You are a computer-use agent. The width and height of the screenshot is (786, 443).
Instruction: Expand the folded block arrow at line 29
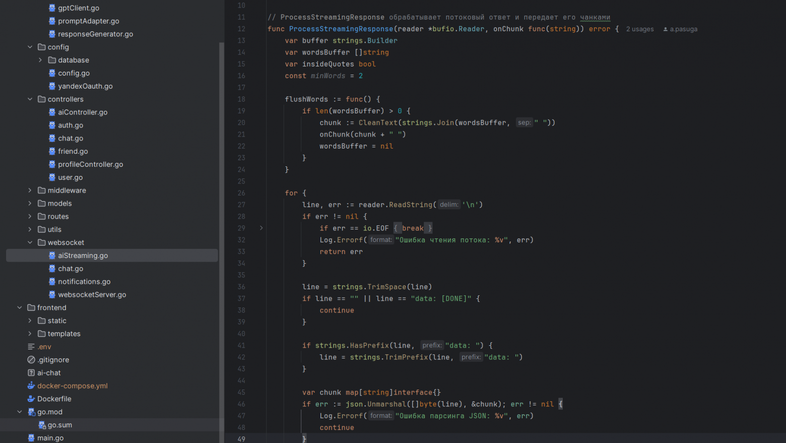click(x=261, y=228)
